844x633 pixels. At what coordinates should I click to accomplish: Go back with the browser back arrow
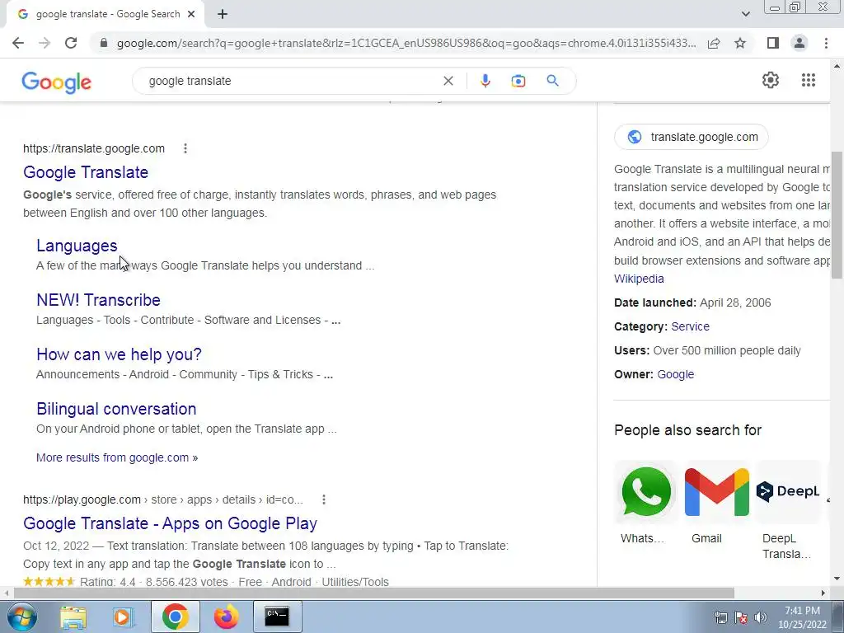[18, 43]
